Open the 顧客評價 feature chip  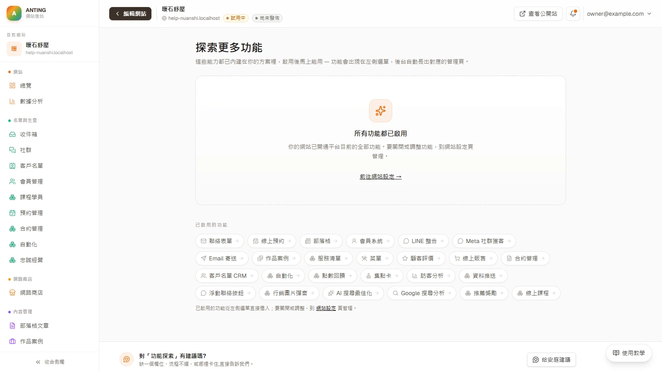pyautogui.click(x=421, y=258)
